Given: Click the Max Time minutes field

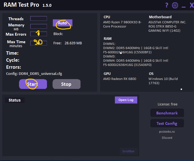Looking at the screenshot, I should (39, 43).
